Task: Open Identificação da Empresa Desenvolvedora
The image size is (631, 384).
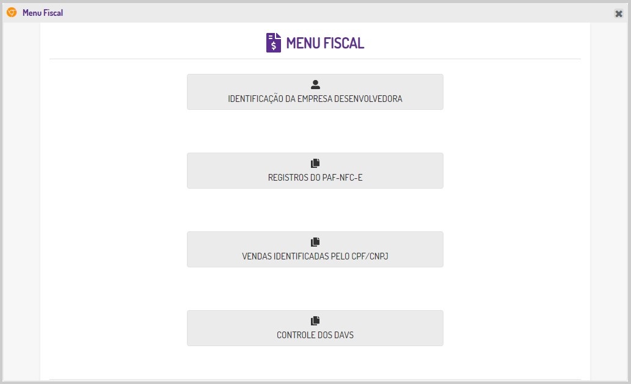Action: (x=315, y=98)
